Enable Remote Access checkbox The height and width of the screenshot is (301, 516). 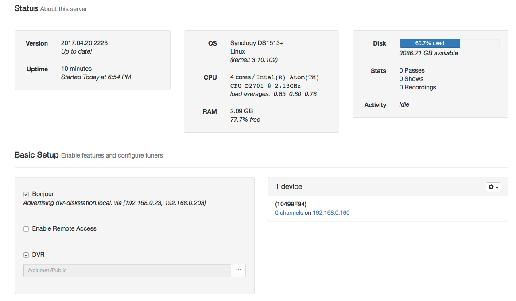[26, 229]
